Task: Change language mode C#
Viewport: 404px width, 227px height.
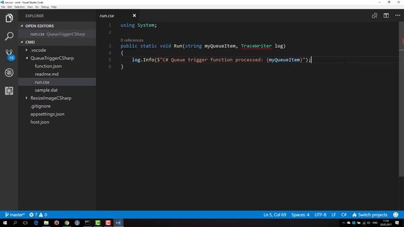Action: (x=343, y=214)
